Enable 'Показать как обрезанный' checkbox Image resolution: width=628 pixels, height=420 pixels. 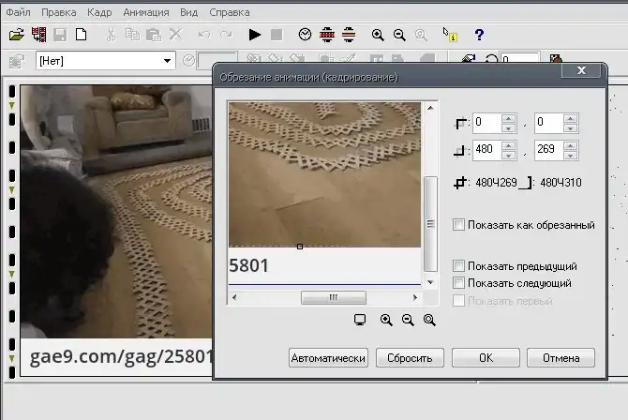tap(458, 225)
